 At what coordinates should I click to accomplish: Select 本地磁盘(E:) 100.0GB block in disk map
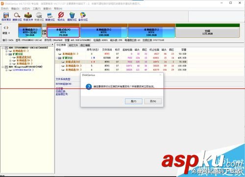click(151, 31)
